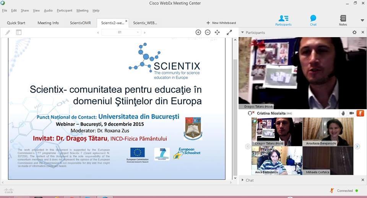
Task: Open the Notes panel icon
Action: point(343,20)
